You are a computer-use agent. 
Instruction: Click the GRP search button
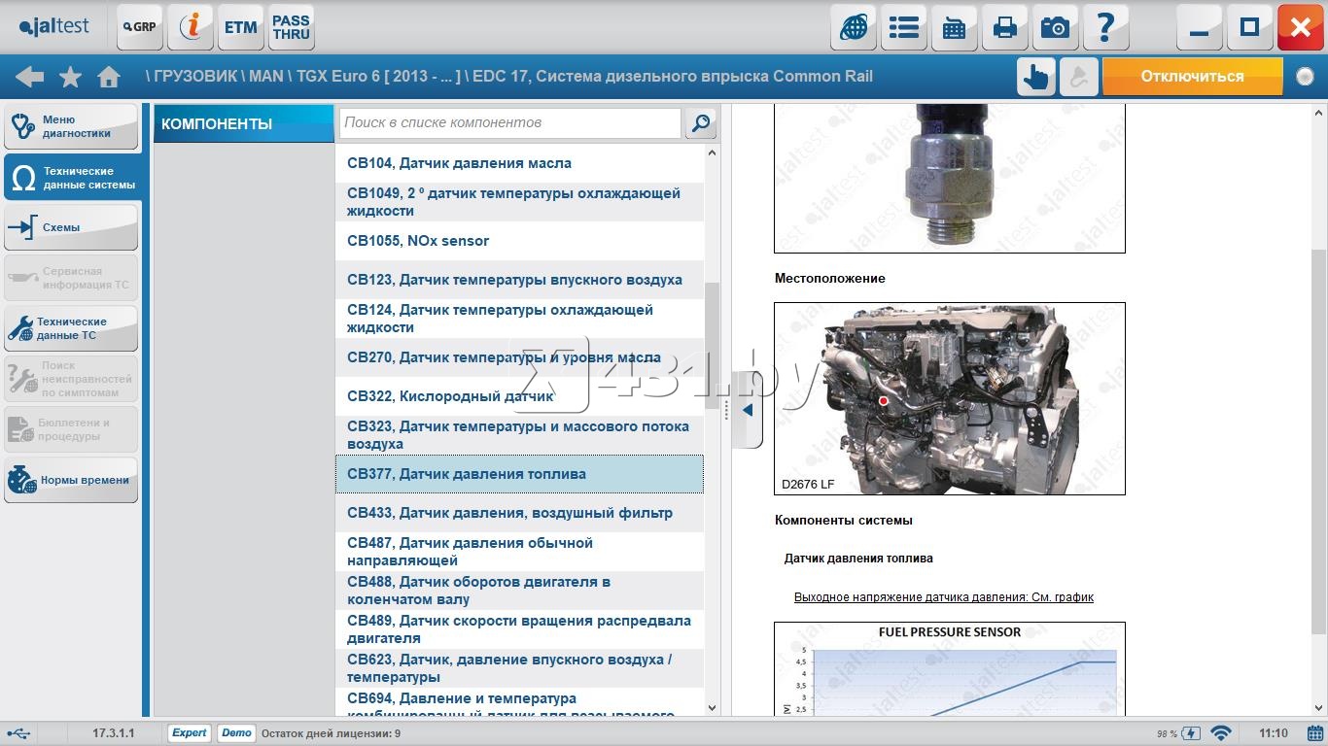(x=140, y=27)
